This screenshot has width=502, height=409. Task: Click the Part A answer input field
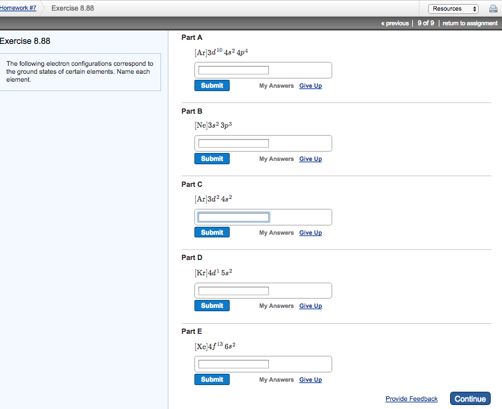[x=234, y=70]
